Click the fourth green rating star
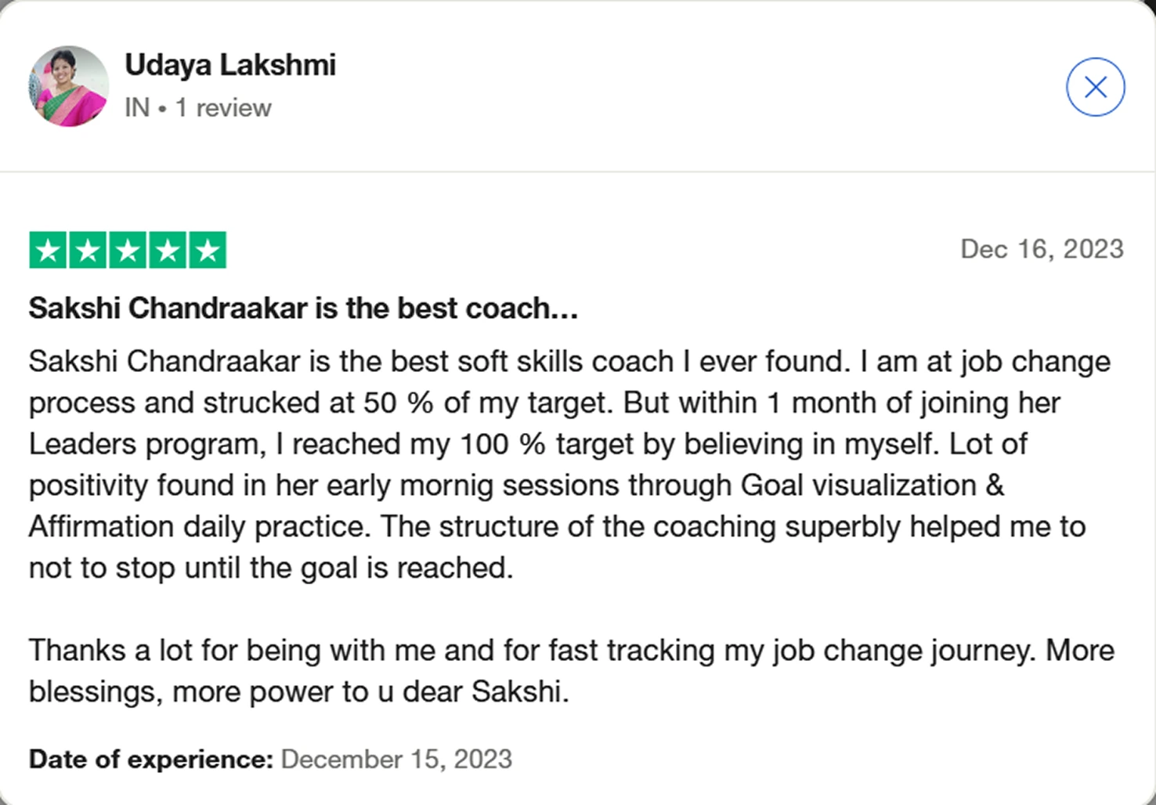The width and height of the screenshot is (1156, 805). pyautogui.click(x=168, y=251)
